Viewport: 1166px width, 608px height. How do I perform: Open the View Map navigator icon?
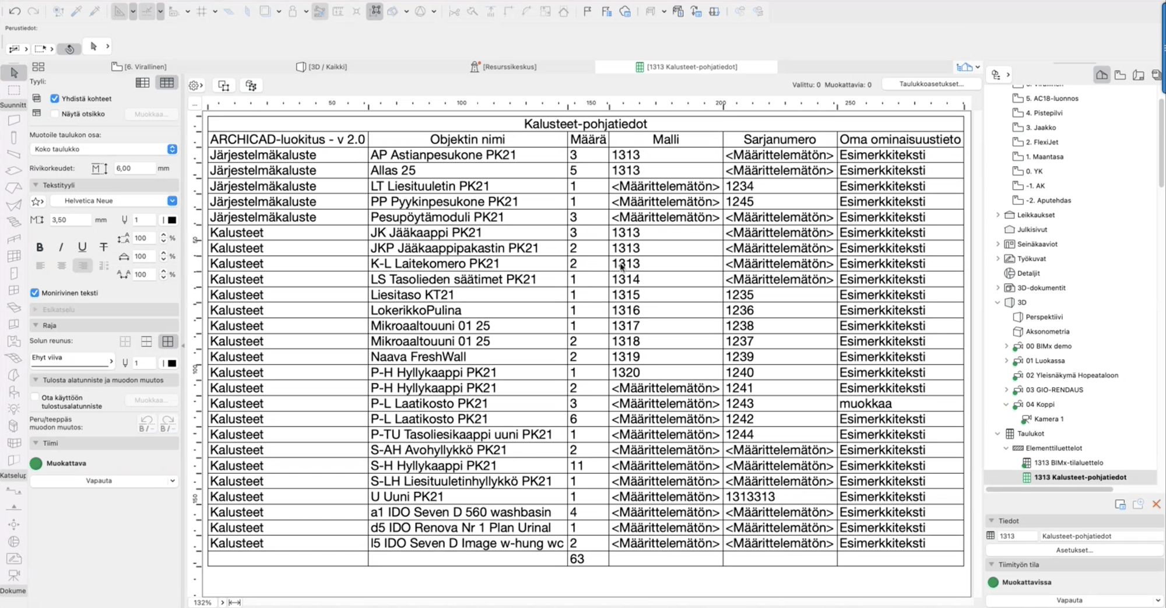click(x=1120, y=75)
